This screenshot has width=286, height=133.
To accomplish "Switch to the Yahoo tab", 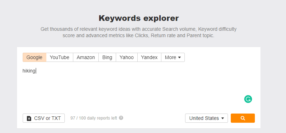I will [127, 57].
